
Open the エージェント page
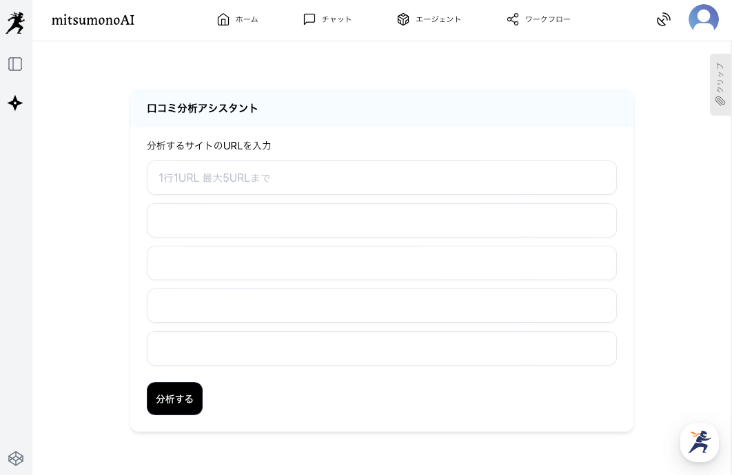(x=429, y=19)
